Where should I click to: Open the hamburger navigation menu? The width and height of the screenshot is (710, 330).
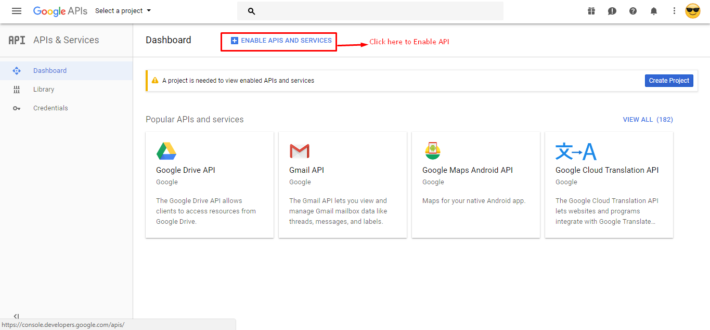tap(17, 11)
